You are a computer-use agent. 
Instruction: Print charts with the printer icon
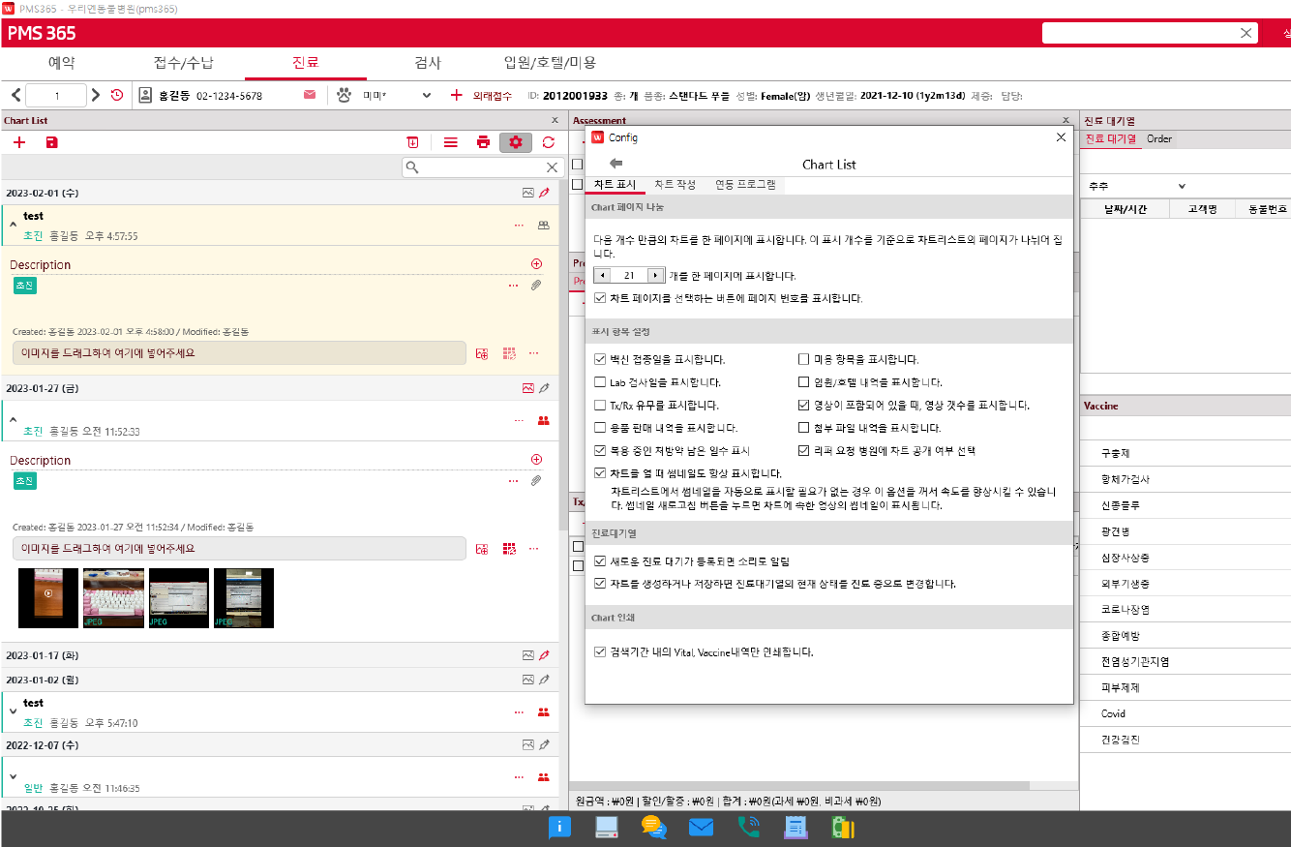[x=483, y=142]
